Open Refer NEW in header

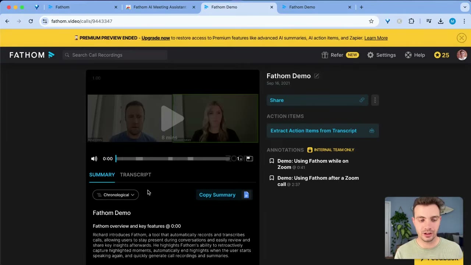pos(340,55)
